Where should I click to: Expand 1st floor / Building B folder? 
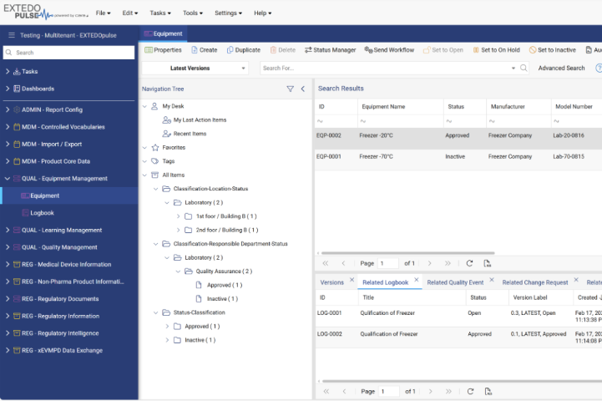178,216
